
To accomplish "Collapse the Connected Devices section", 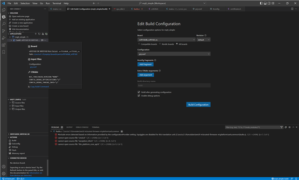I will [8, 158].
